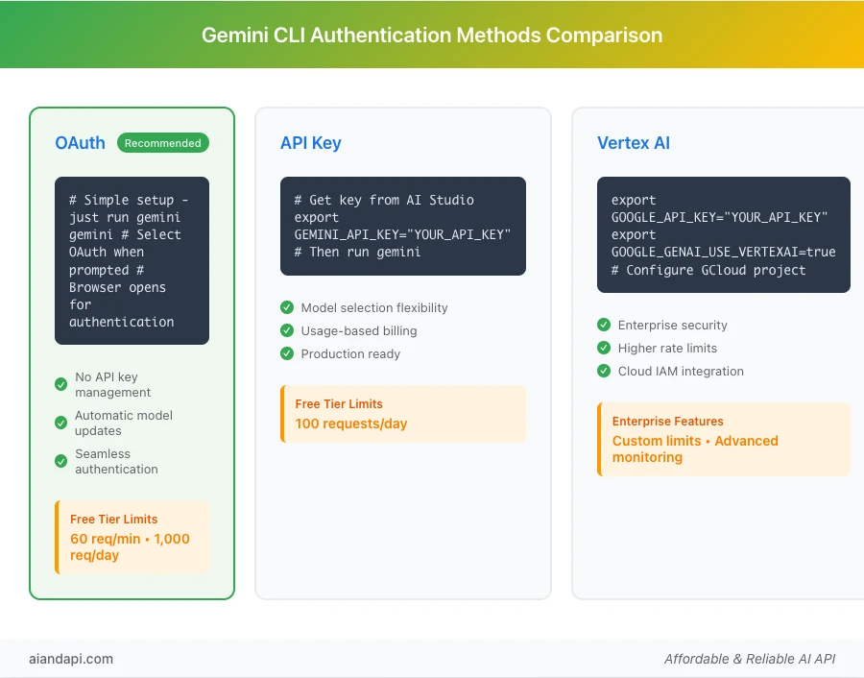
Task: Click Free Tier Limits label in OAuth card
Action: coord(113,520)
